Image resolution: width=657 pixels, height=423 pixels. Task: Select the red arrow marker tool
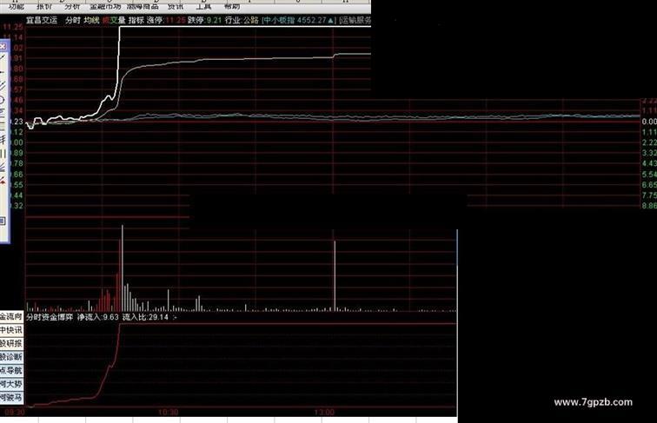[3, 181]
